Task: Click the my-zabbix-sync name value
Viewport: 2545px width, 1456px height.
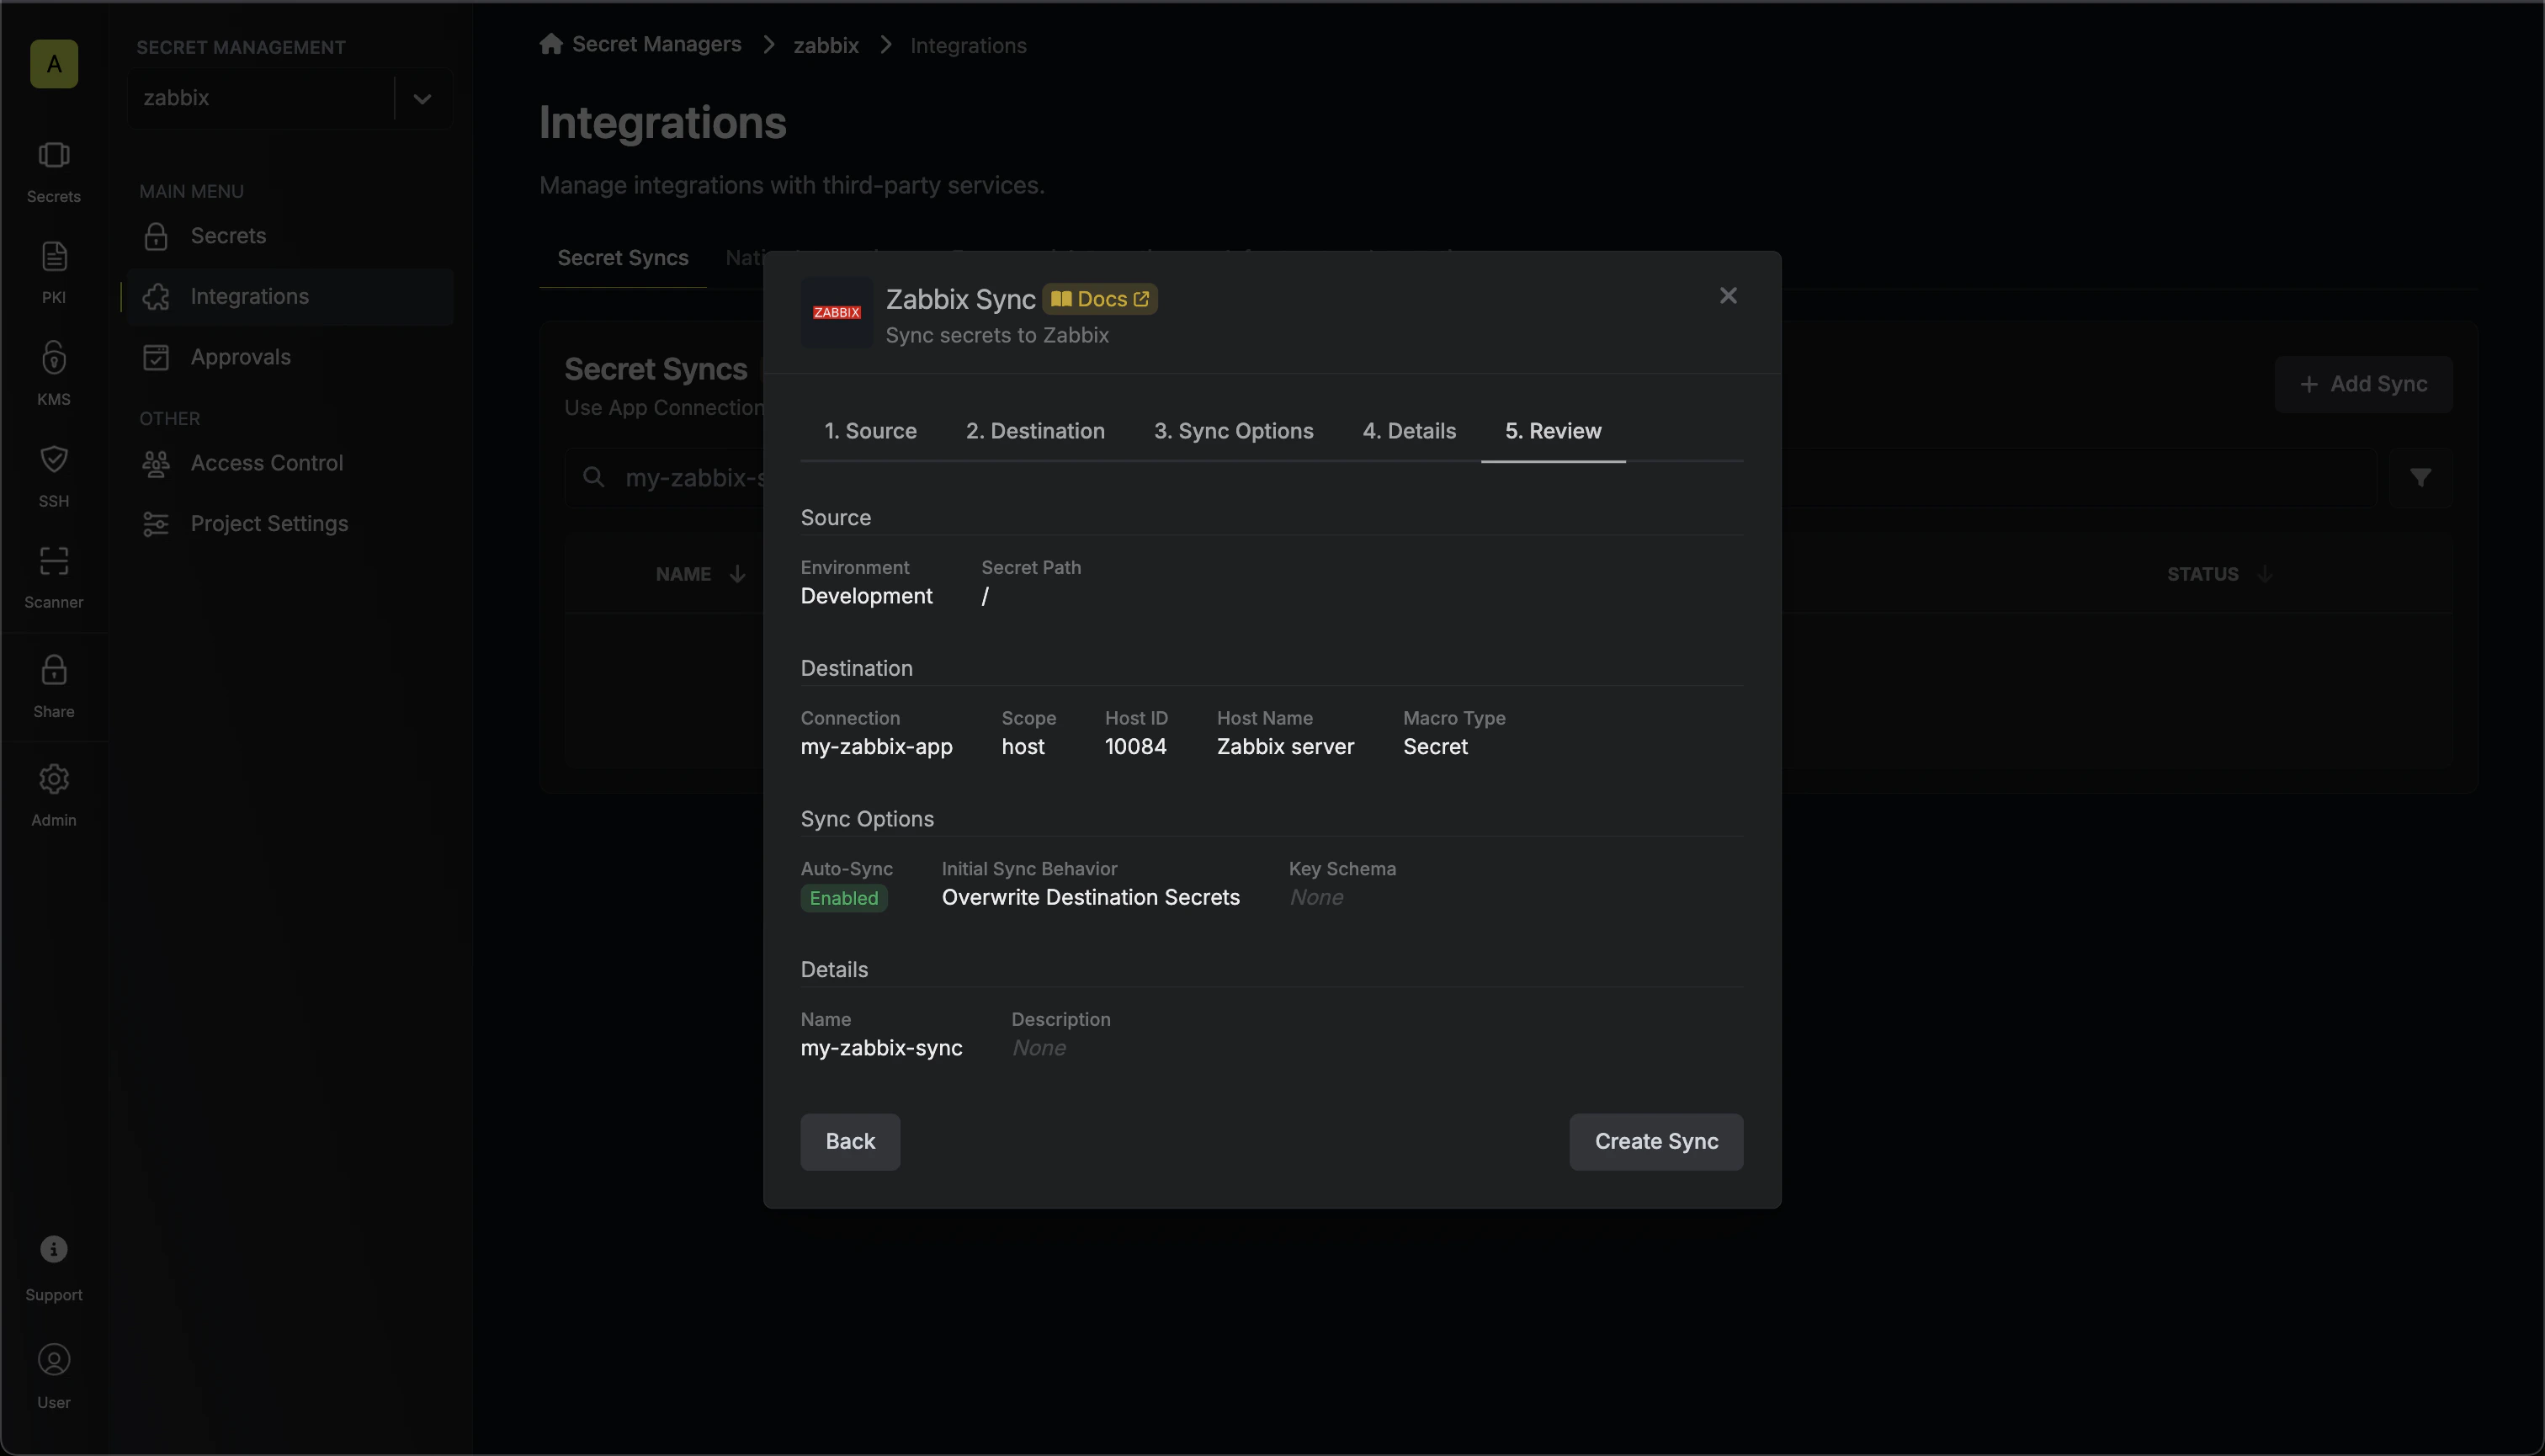Action: coord(881,1048)
